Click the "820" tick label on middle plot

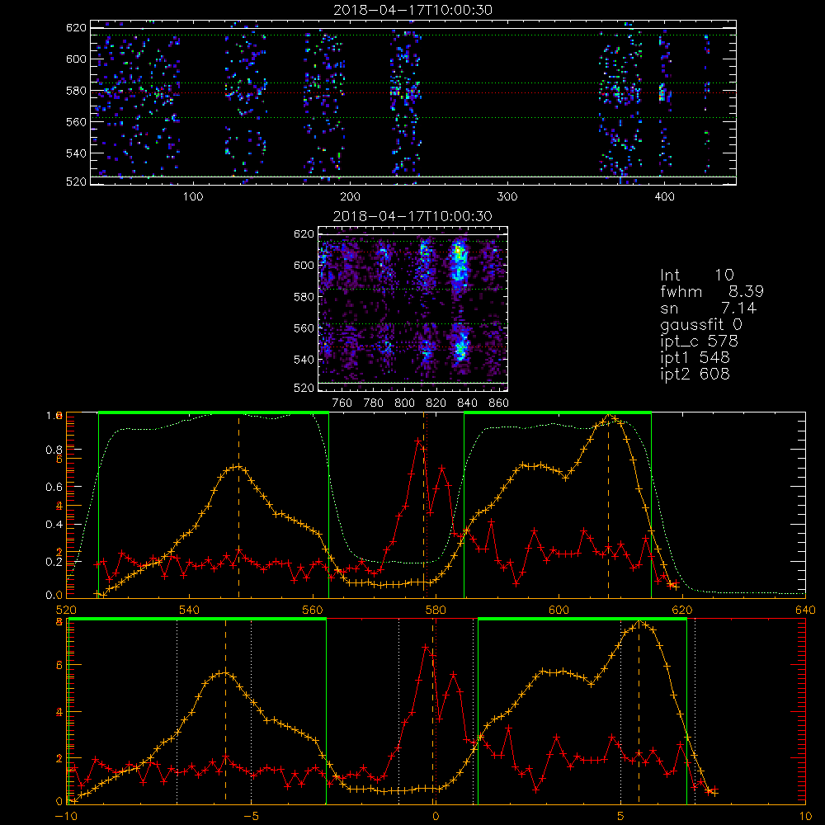point(436,403)
